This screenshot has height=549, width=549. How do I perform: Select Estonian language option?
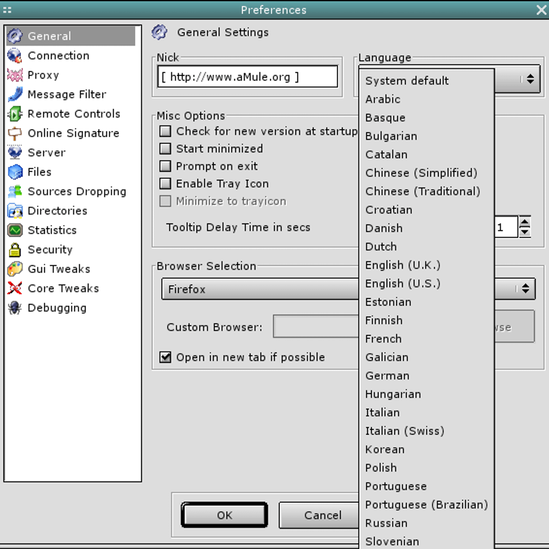click(426, 302)
